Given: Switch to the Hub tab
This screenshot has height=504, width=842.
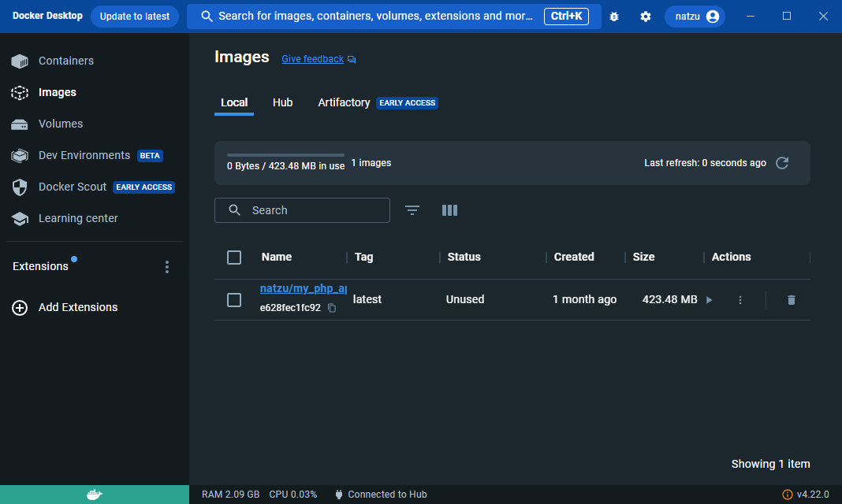Looking at the screenshot, I should (x=282, y=102).
